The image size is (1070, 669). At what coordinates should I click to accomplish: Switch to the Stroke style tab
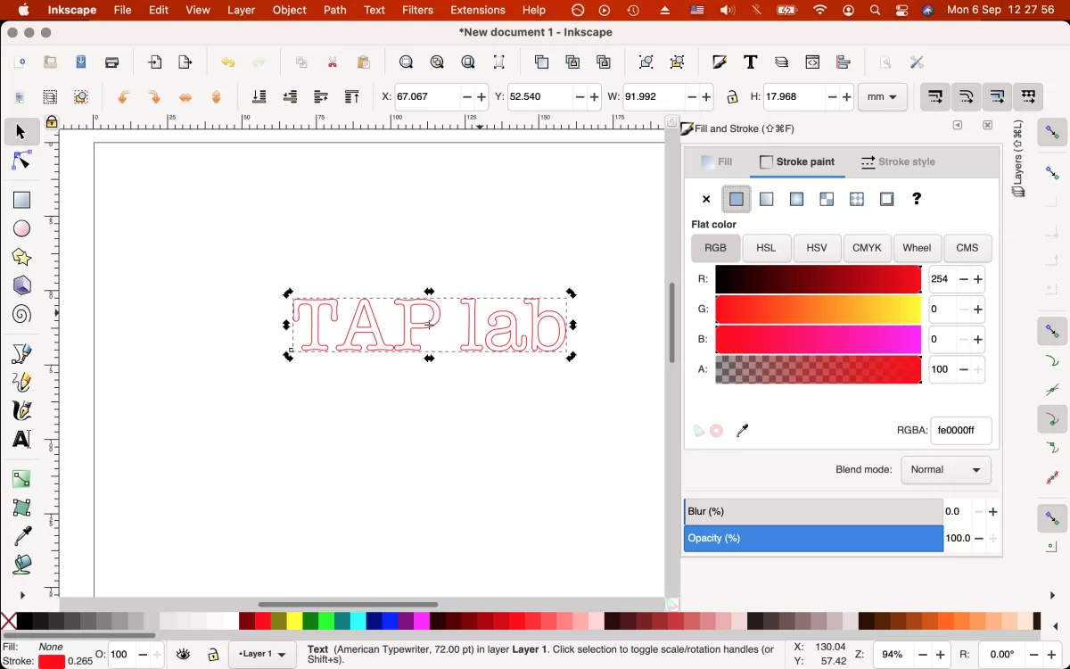(898, 162)
